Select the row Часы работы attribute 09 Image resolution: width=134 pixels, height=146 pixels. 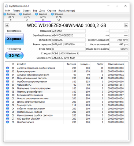click(65, 85)
